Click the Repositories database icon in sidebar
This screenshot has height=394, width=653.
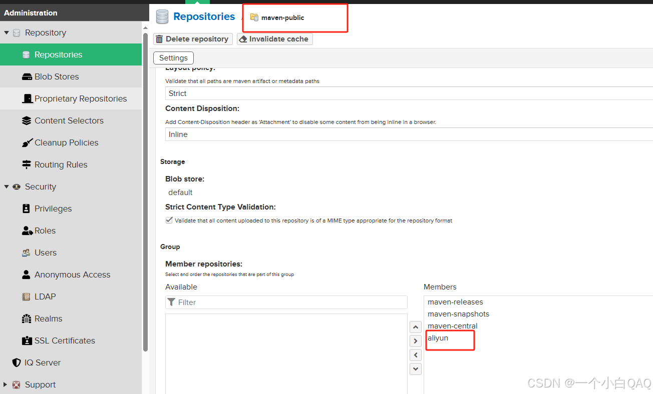26,55
